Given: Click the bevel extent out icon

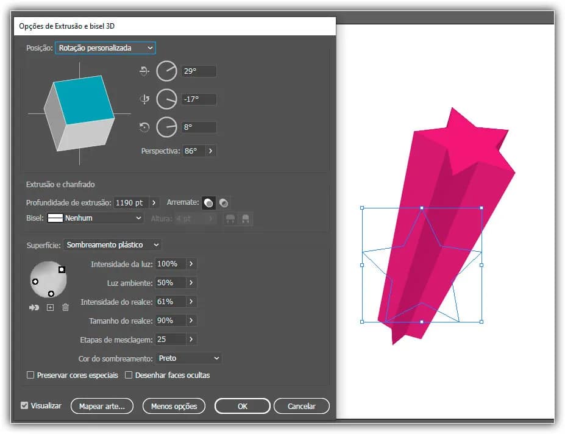Looking at the screenshot, I should tap(230, 218).
